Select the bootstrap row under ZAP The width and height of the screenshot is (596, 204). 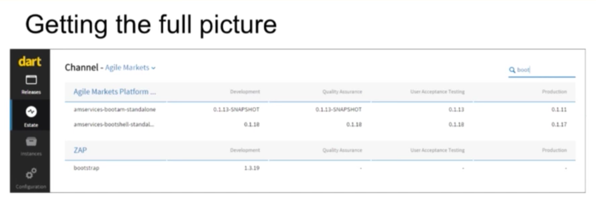pos(320,168)
